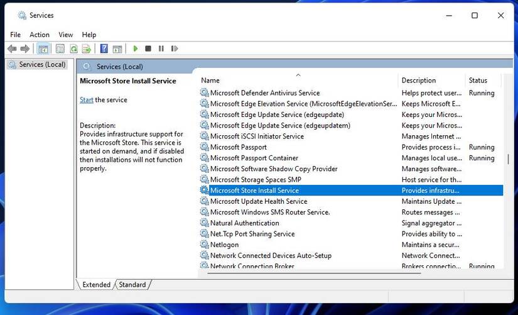The height and width of the screenshot is (315, 518).
Task: Select Microsoft Windows SMS Router Service
Action: tap(270, 212)
